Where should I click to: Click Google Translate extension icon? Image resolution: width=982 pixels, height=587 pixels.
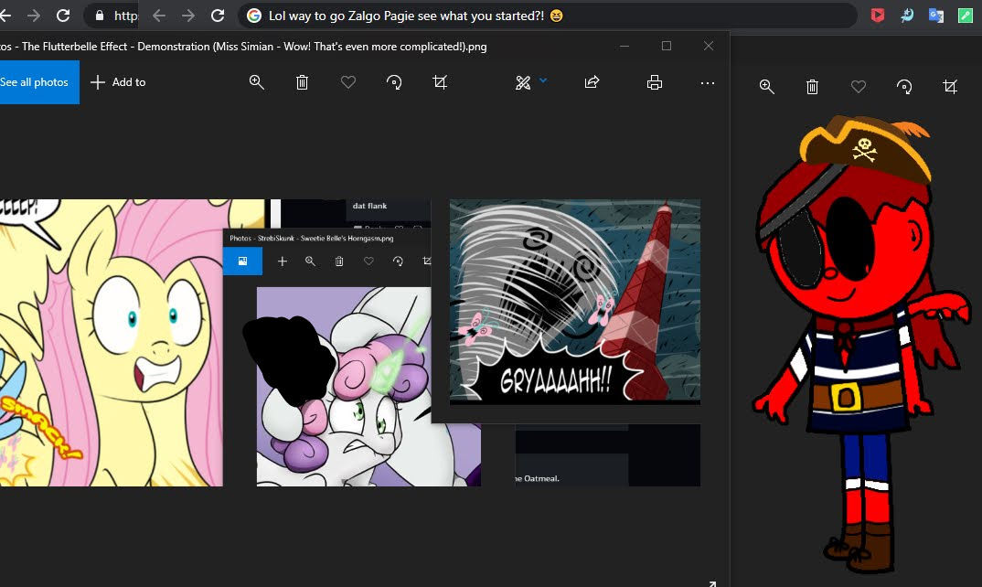(x=936, y=16)
